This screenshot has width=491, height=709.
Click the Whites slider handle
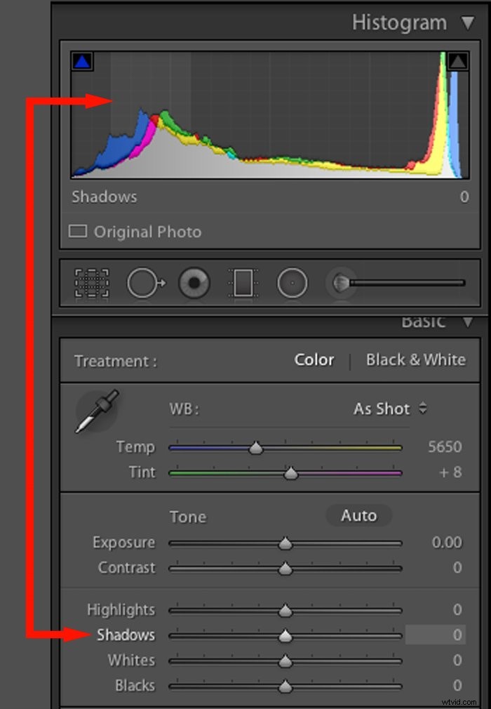(285, 661)
